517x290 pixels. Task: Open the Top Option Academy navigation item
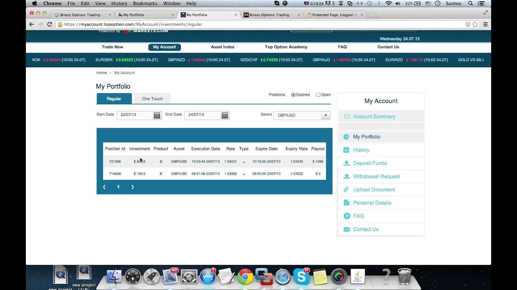tap(286, 47)
